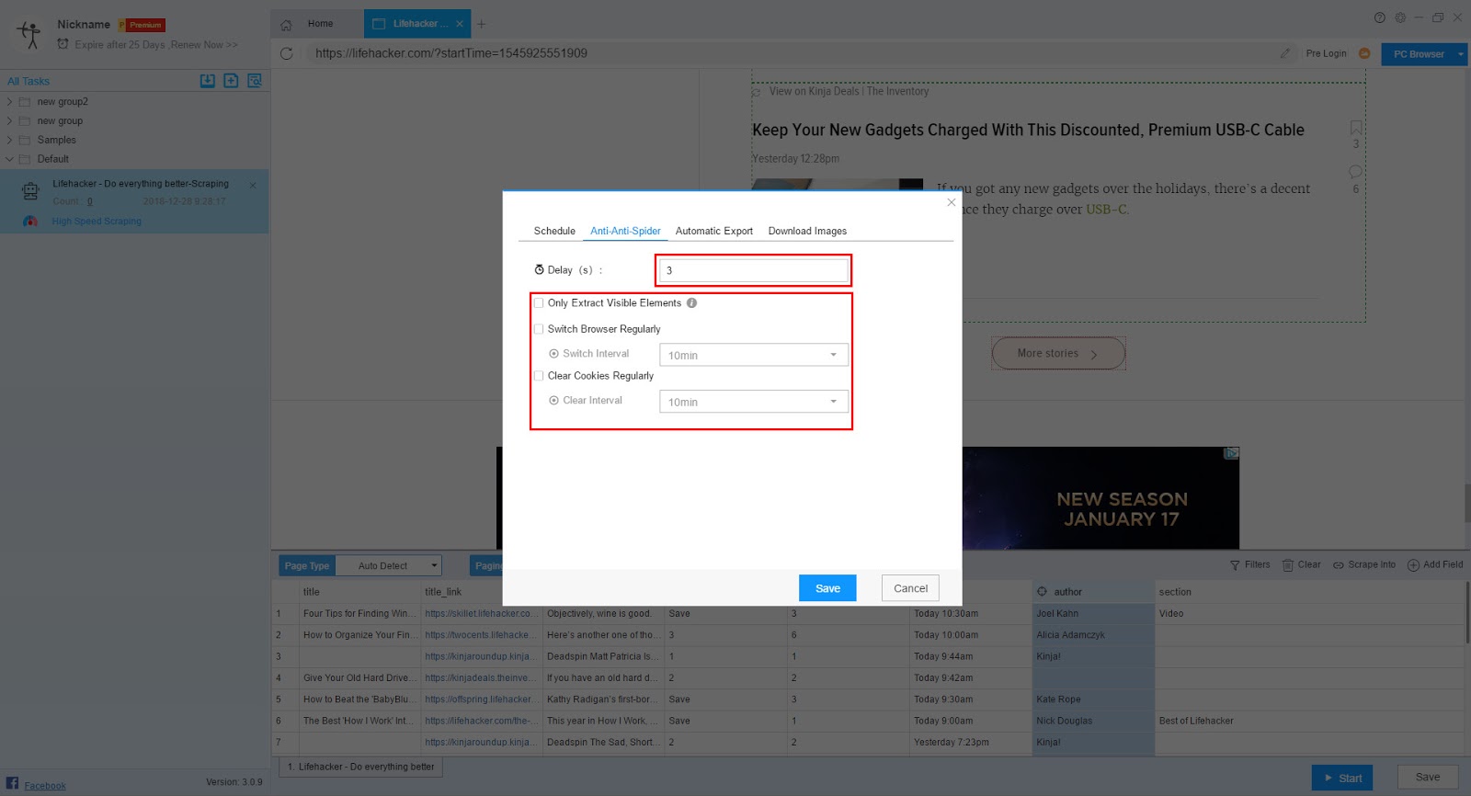Enable Clear Cookies Regularly checkbox

tap(539, 375)
